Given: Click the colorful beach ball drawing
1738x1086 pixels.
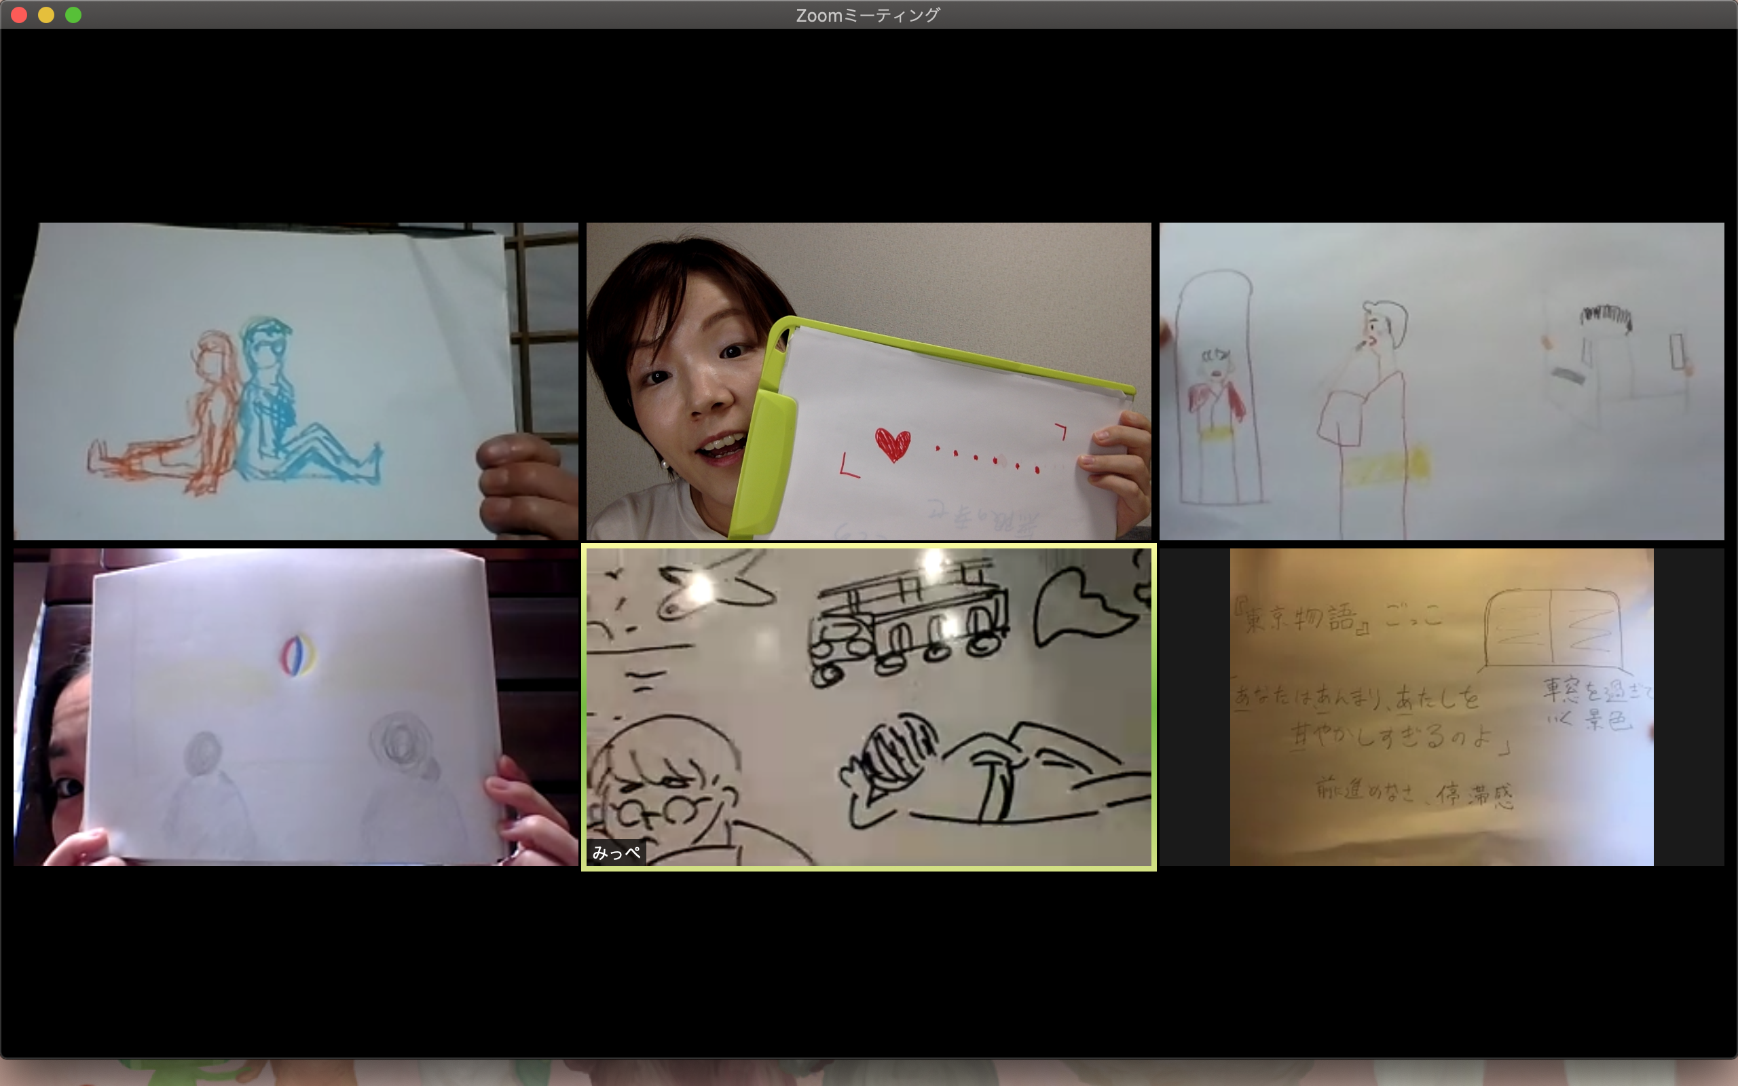Looking at the screenshot, I should coord(297,655).
